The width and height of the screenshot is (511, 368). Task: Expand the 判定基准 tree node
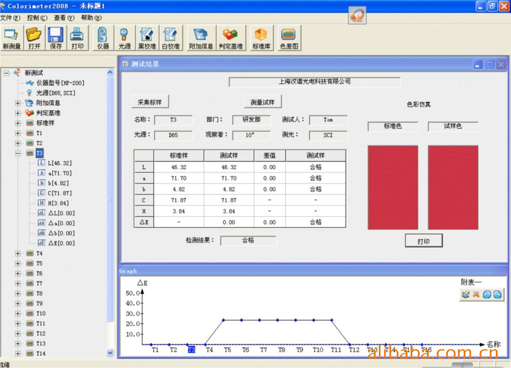tap(18, 113)
